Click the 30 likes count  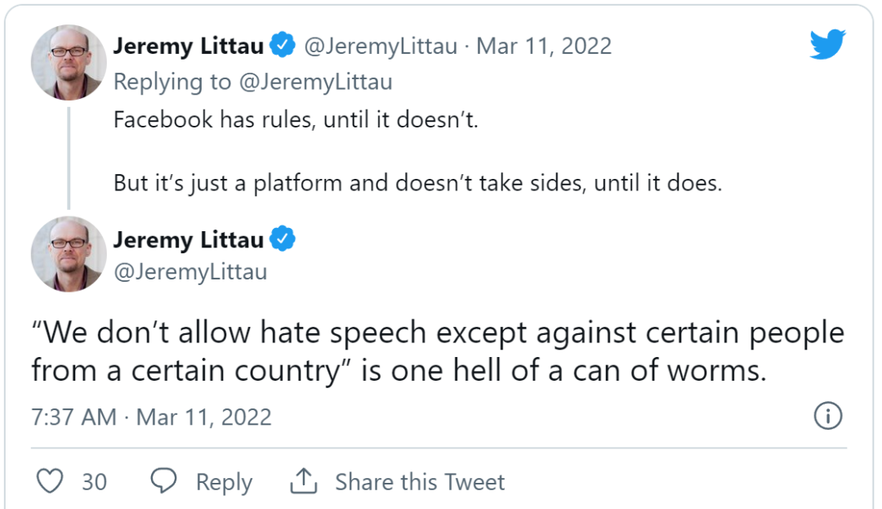[94, 482]
